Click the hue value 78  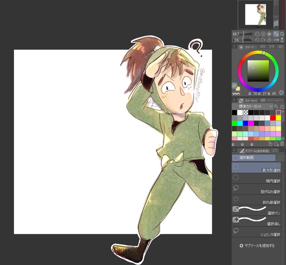point(255,94)
